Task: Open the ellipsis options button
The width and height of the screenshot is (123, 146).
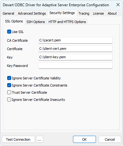Action: [39, 139]
